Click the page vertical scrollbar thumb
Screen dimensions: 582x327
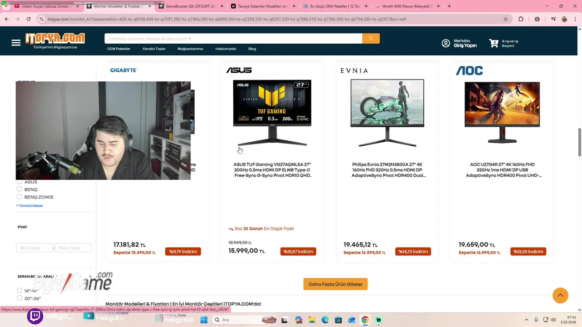(579, 142)
